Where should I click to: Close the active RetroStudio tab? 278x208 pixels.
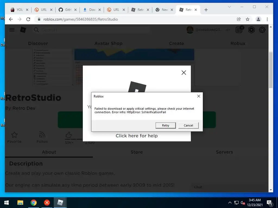[196, 10]
